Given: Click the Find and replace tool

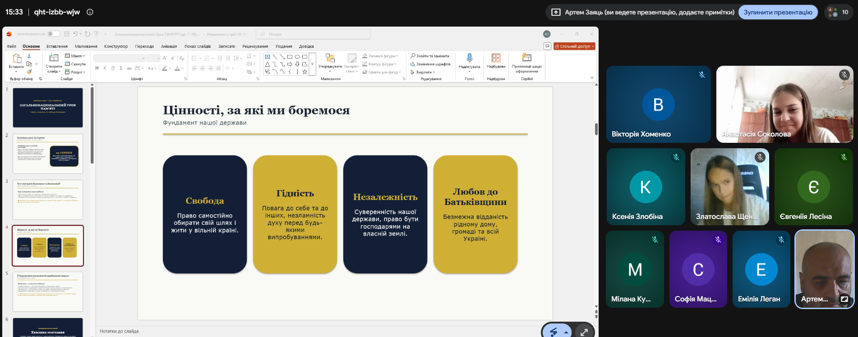Looking at the screenshot, I should point(430,56).
